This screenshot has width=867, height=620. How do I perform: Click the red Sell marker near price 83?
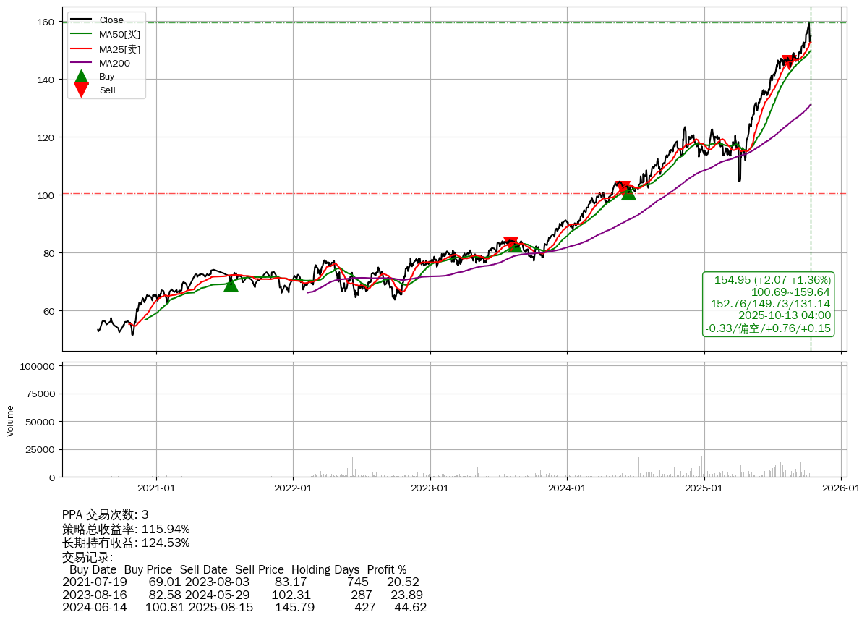(511, 243)
